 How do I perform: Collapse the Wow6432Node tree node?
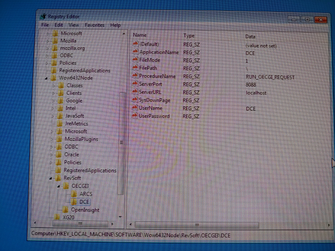pos(46,78)
